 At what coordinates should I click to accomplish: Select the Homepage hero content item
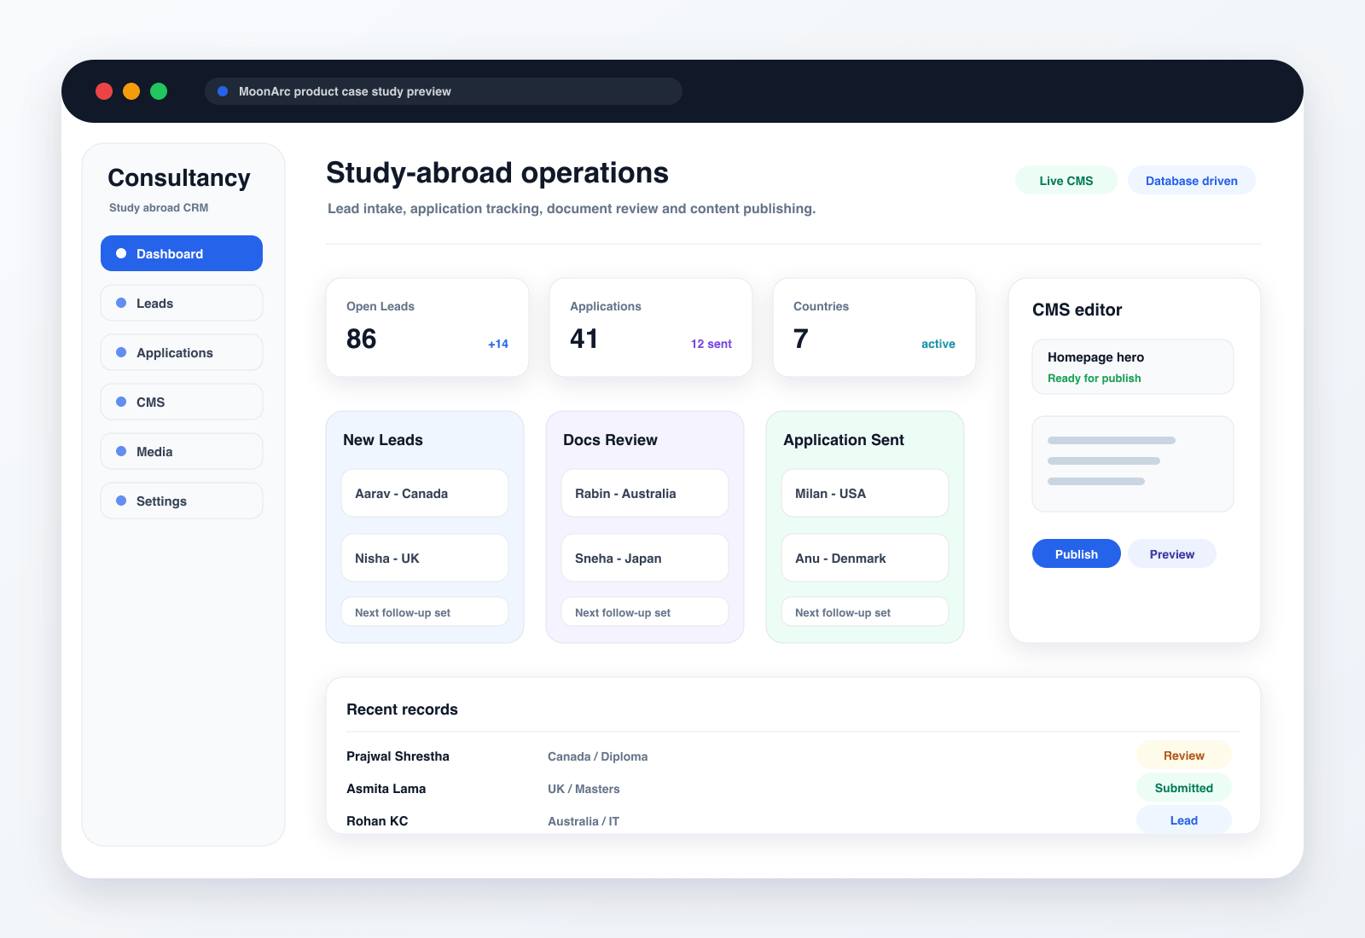[1133, 367]
